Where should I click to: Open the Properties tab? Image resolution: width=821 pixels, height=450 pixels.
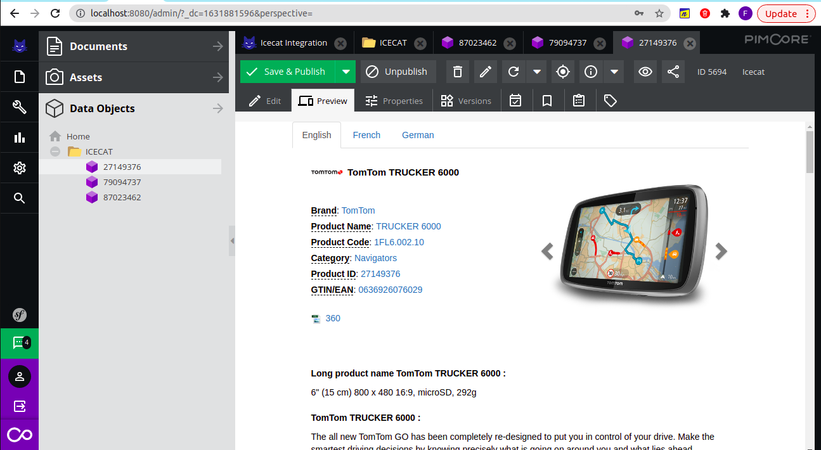pos(394,101)
